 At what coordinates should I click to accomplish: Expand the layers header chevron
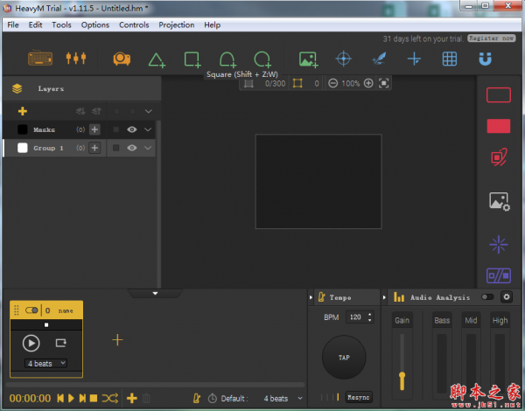[x=149, y=111]
